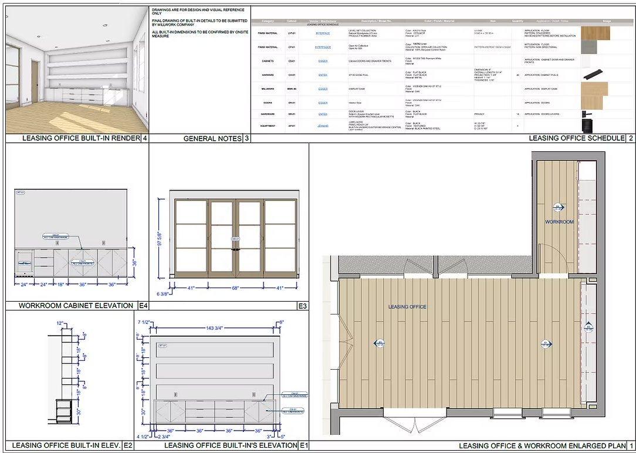Click the ALL CAB HARDWARE callout in workroom elevation
636x453 pixels.
[56, 236]
